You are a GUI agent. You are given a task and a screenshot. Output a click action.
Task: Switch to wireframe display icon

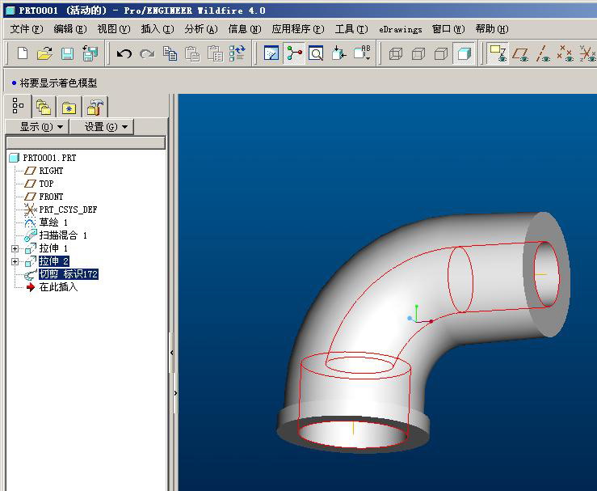pos(396,53)
